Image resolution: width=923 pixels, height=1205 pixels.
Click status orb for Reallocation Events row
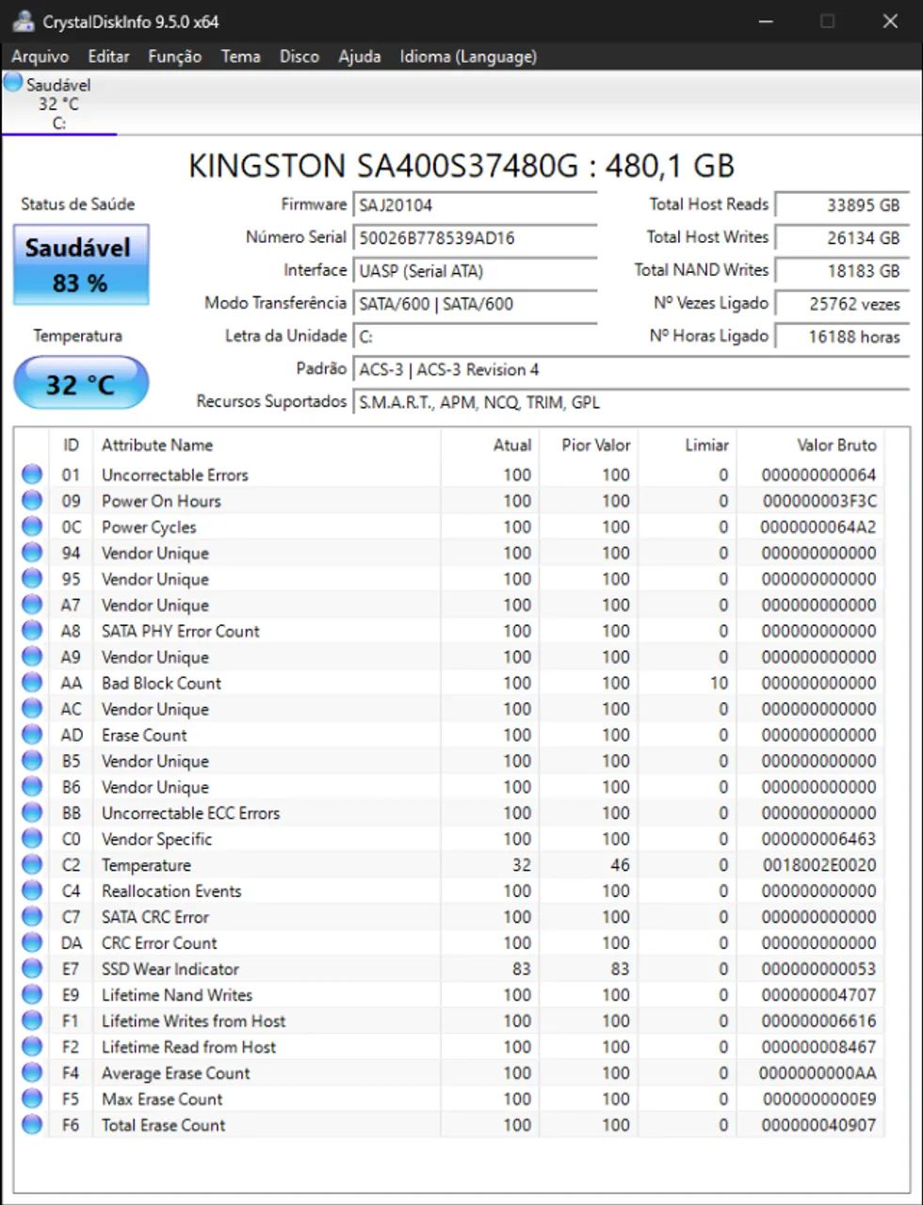32,891
